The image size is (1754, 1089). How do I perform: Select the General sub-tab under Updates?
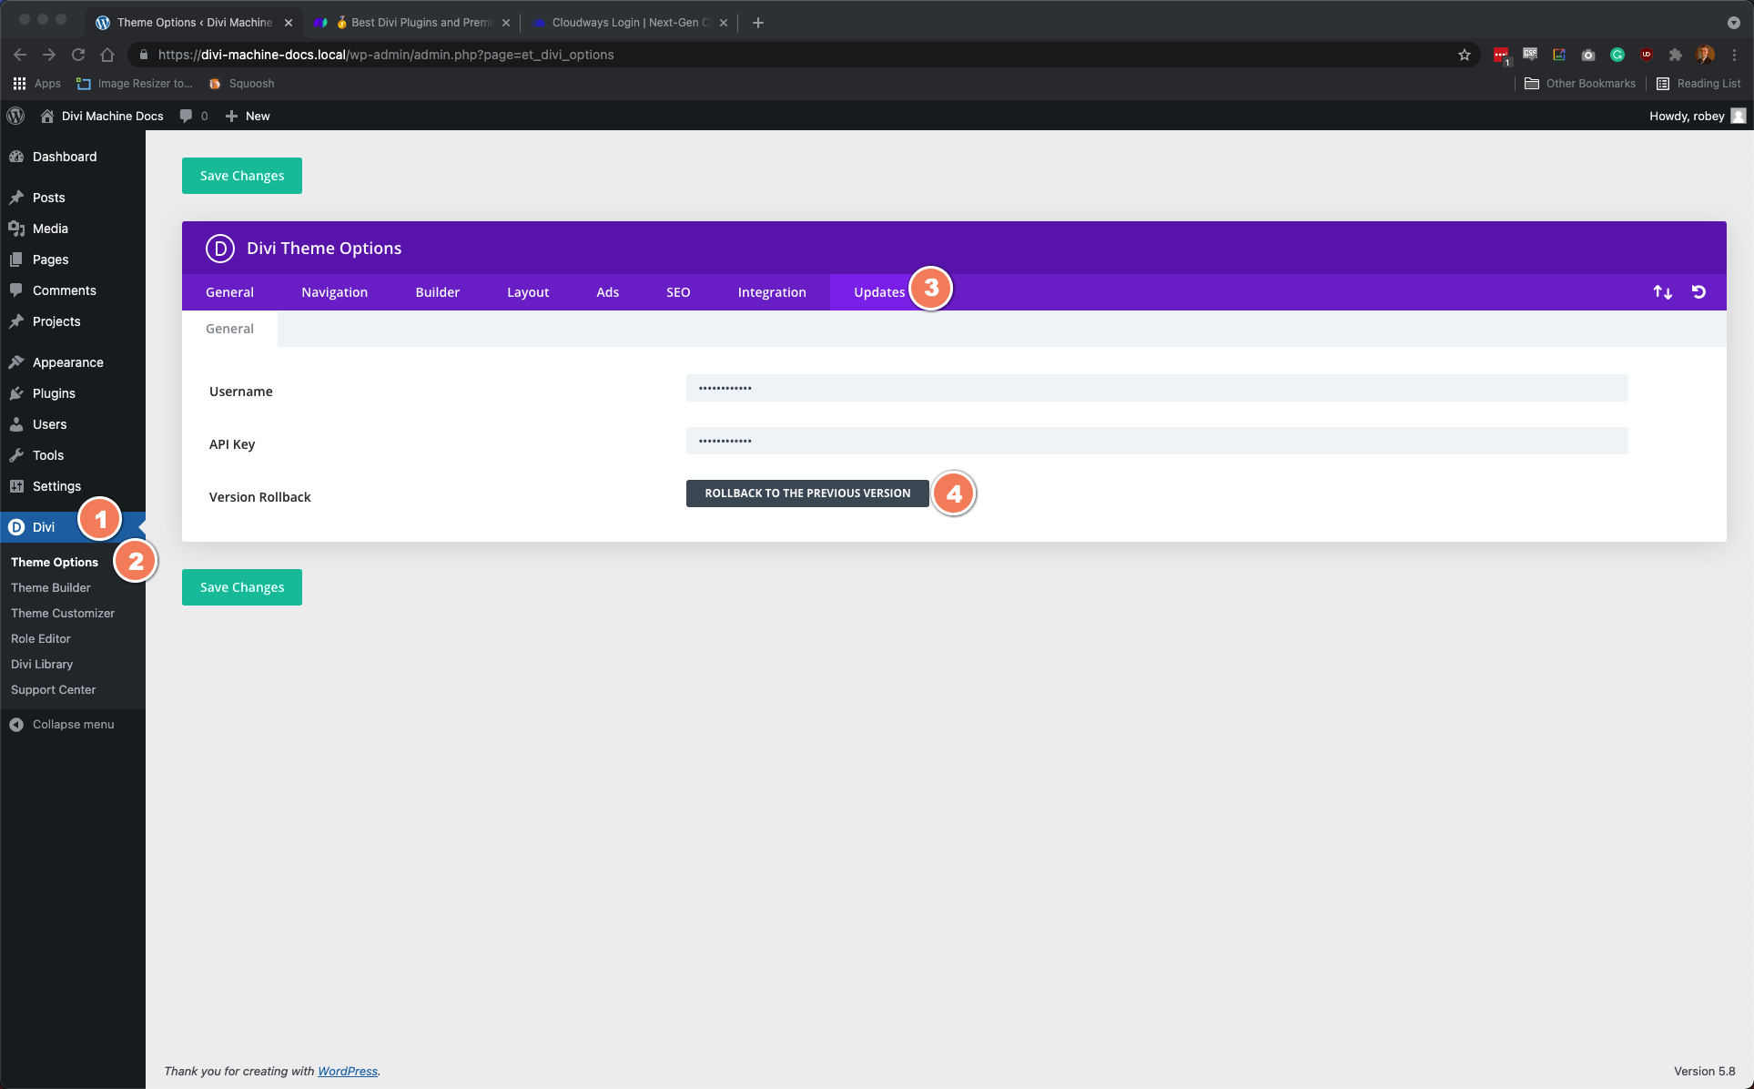coord(229,329)
